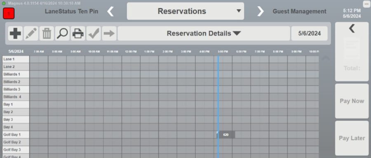Click the plus icon to add reservation
This screenshot has width=371, height=158.
pos(15,33)
